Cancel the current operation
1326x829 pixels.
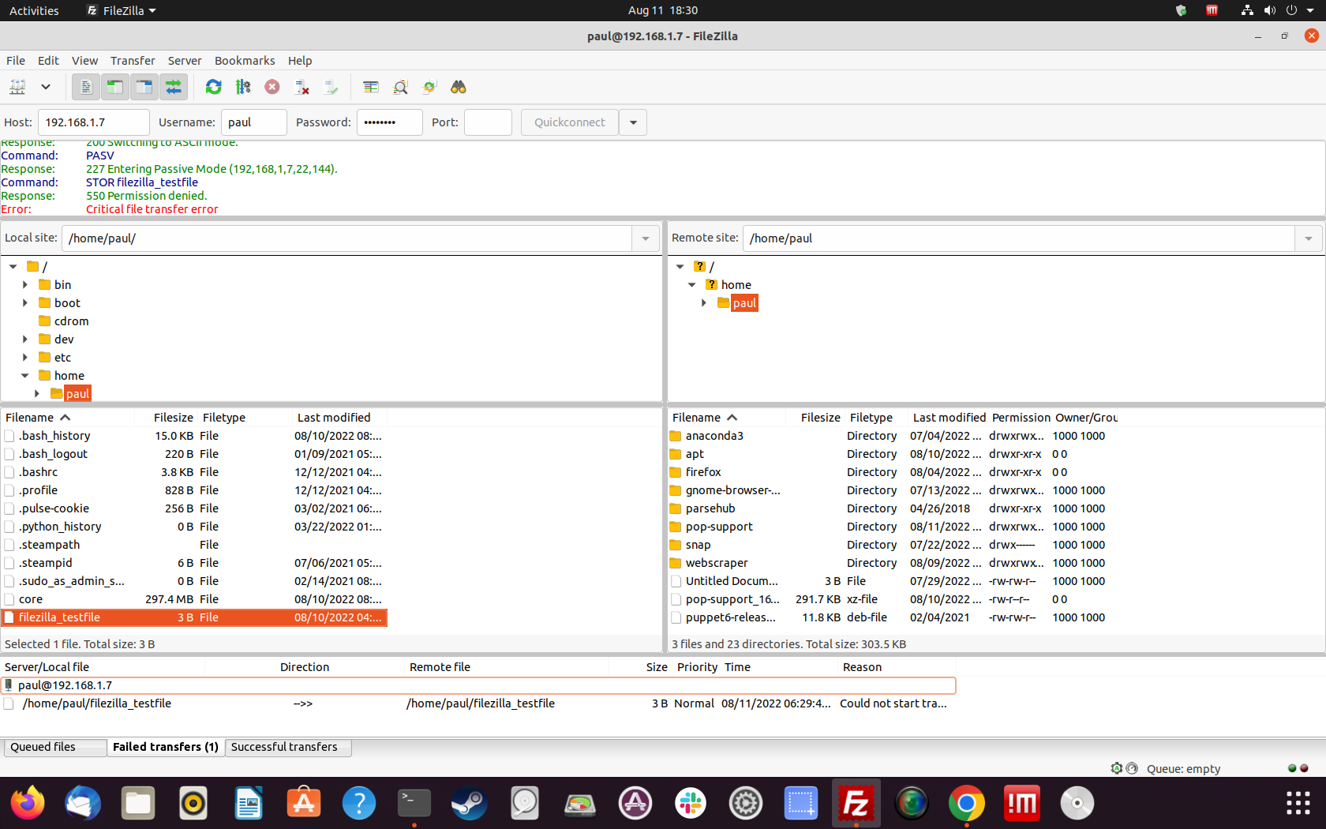pos(272,87)
